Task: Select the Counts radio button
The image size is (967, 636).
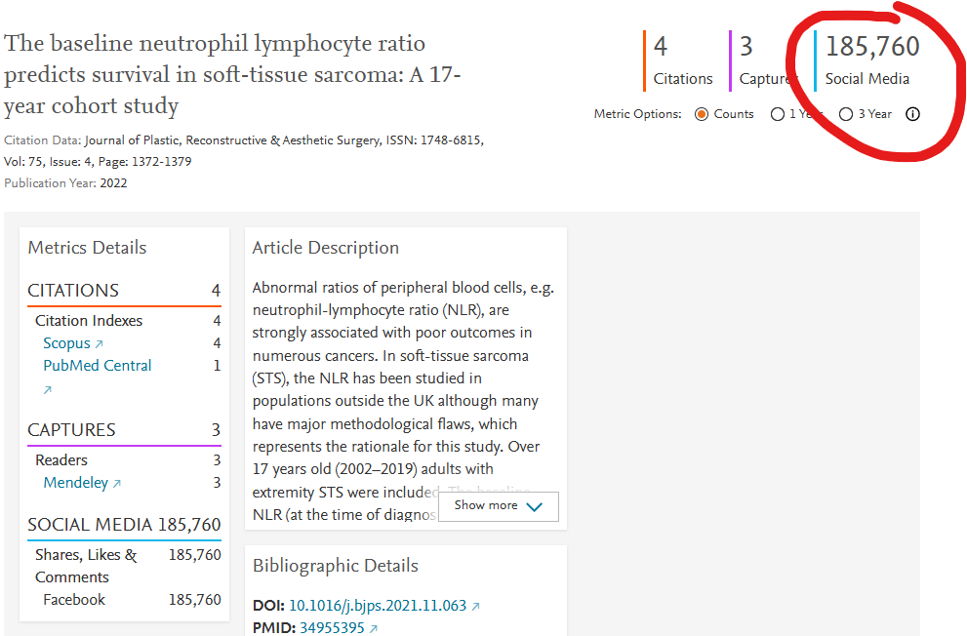Action: (x=701, y=114)
